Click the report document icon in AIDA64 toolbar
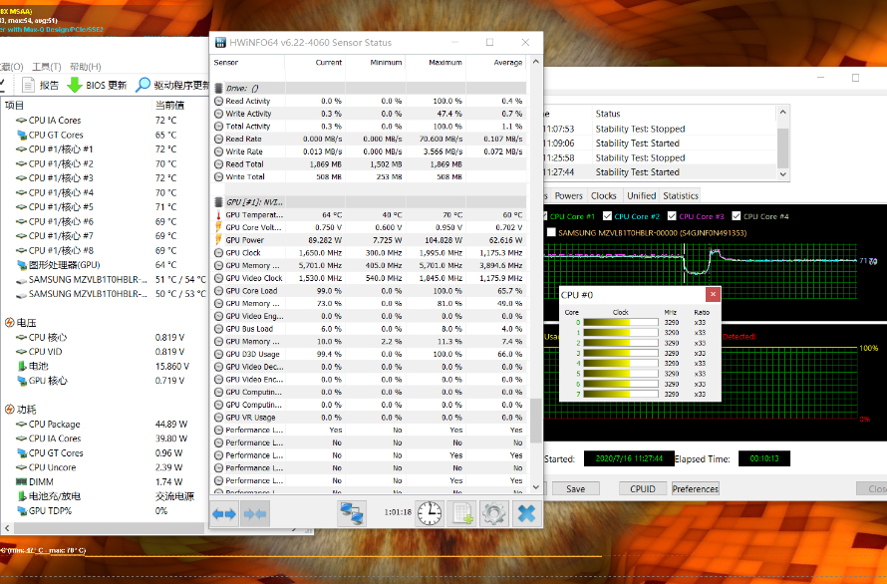Image resolution: width=887 pixels, height=584 pixels. coord(28,85)
